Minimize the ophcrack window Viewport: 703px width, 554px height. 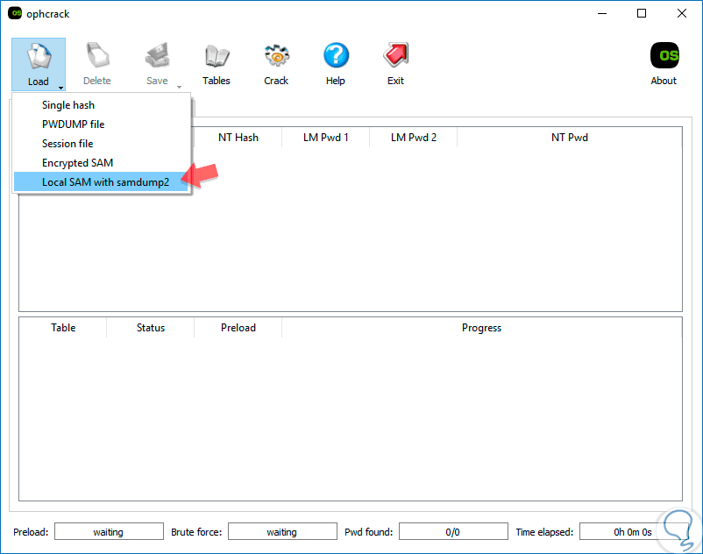click(602, 13)
